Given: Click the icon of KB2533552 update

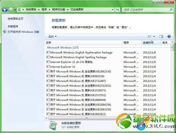Looking at the screenshot, I should coord(48,95).
